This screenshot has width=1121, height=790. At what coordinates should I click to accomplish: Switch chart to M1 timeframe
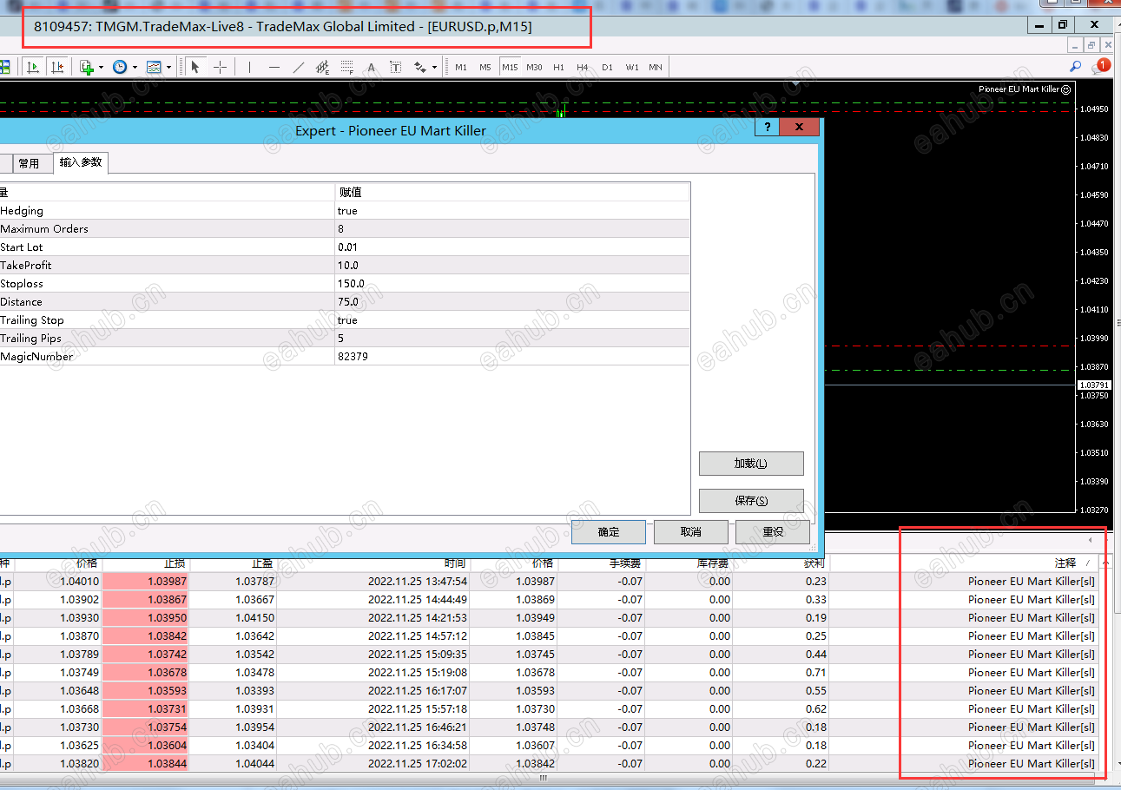click(461, 67)
